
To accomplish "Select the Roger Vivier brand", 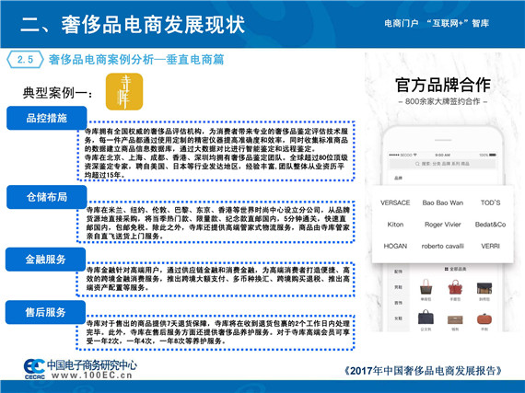I will coord(443,225).
